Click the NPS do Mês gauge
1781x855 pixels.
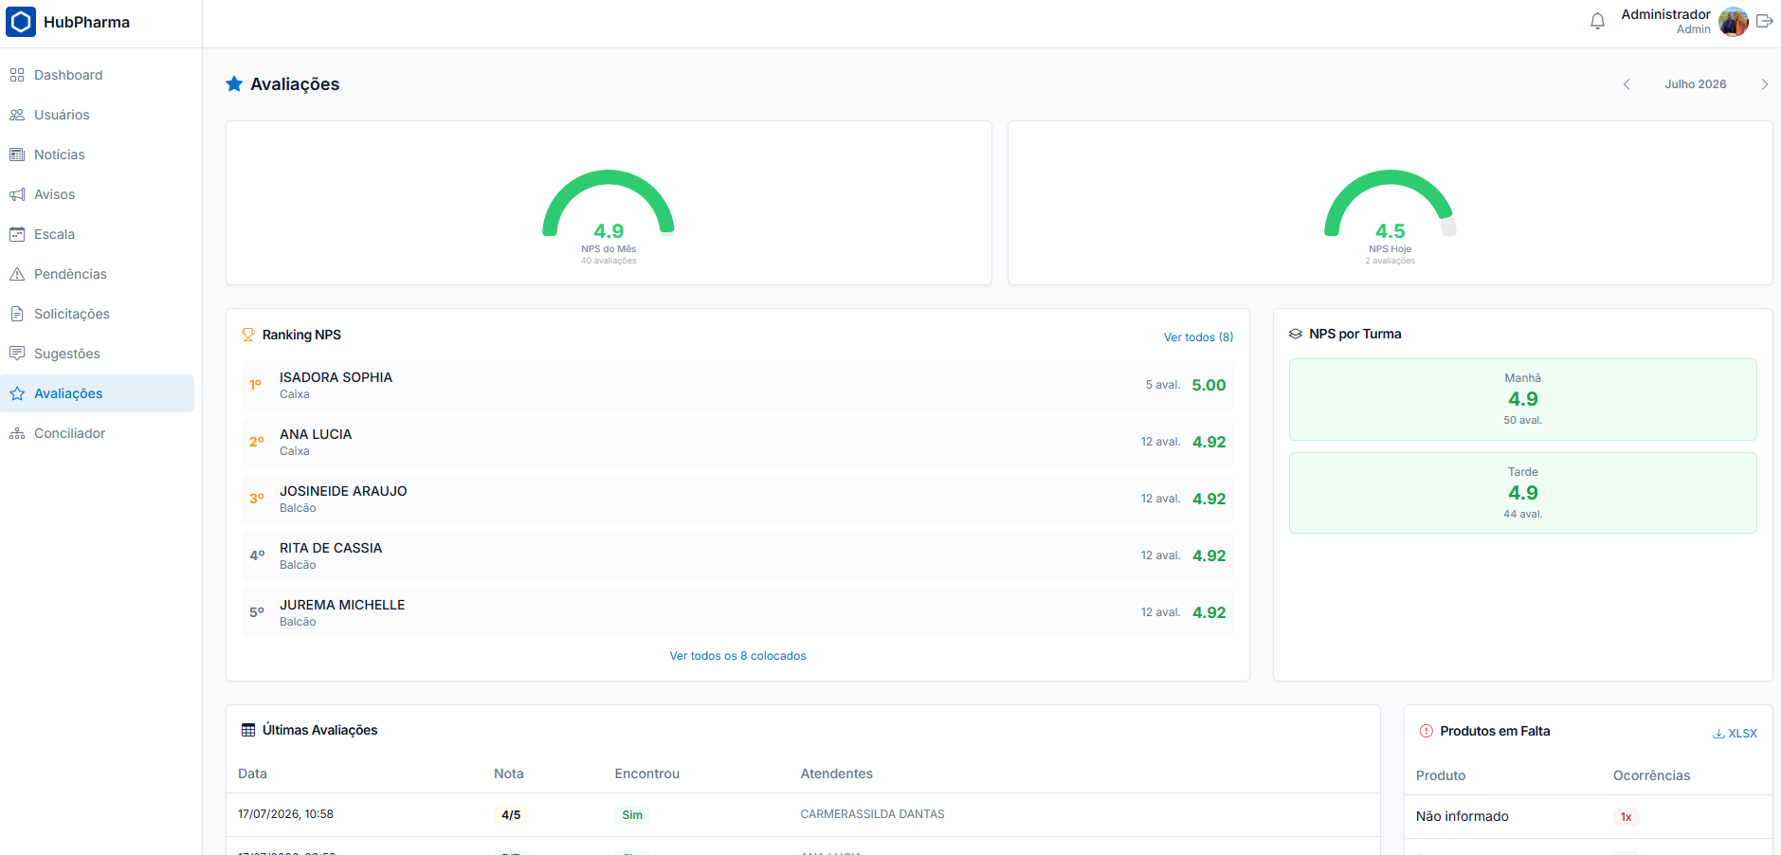click(x=609, y=216)
